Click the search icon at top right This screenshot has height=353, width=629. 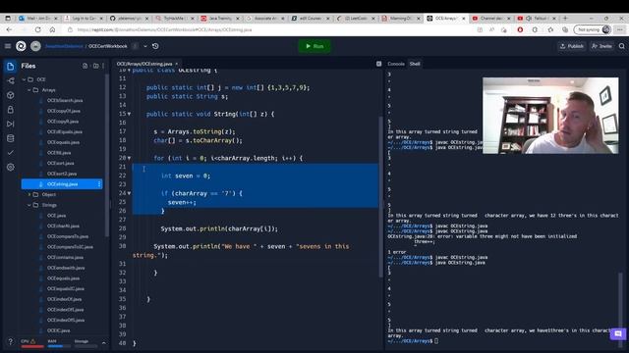[x=621, y=46]
